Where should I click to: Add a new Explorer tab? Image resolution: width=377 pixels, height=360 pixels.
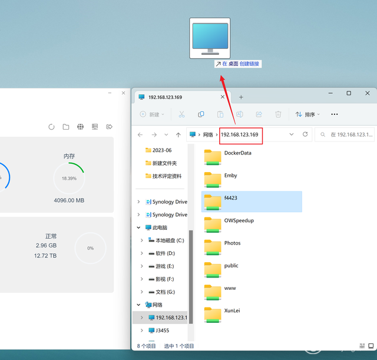pos(241,97)
